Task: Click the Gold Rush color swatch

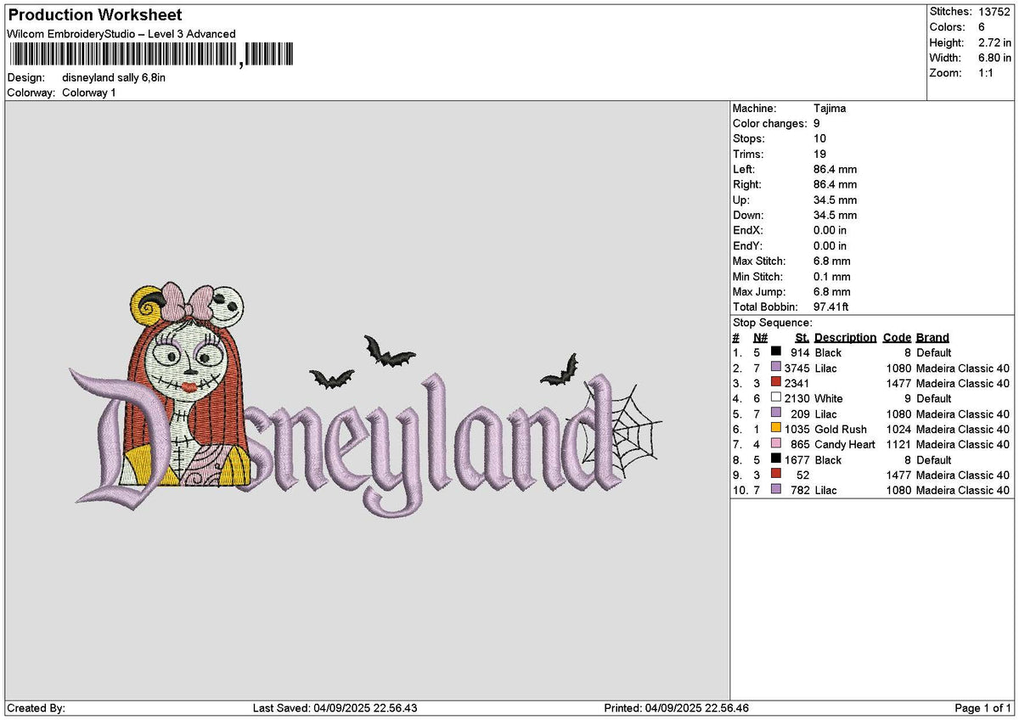Action: [776, 429]
